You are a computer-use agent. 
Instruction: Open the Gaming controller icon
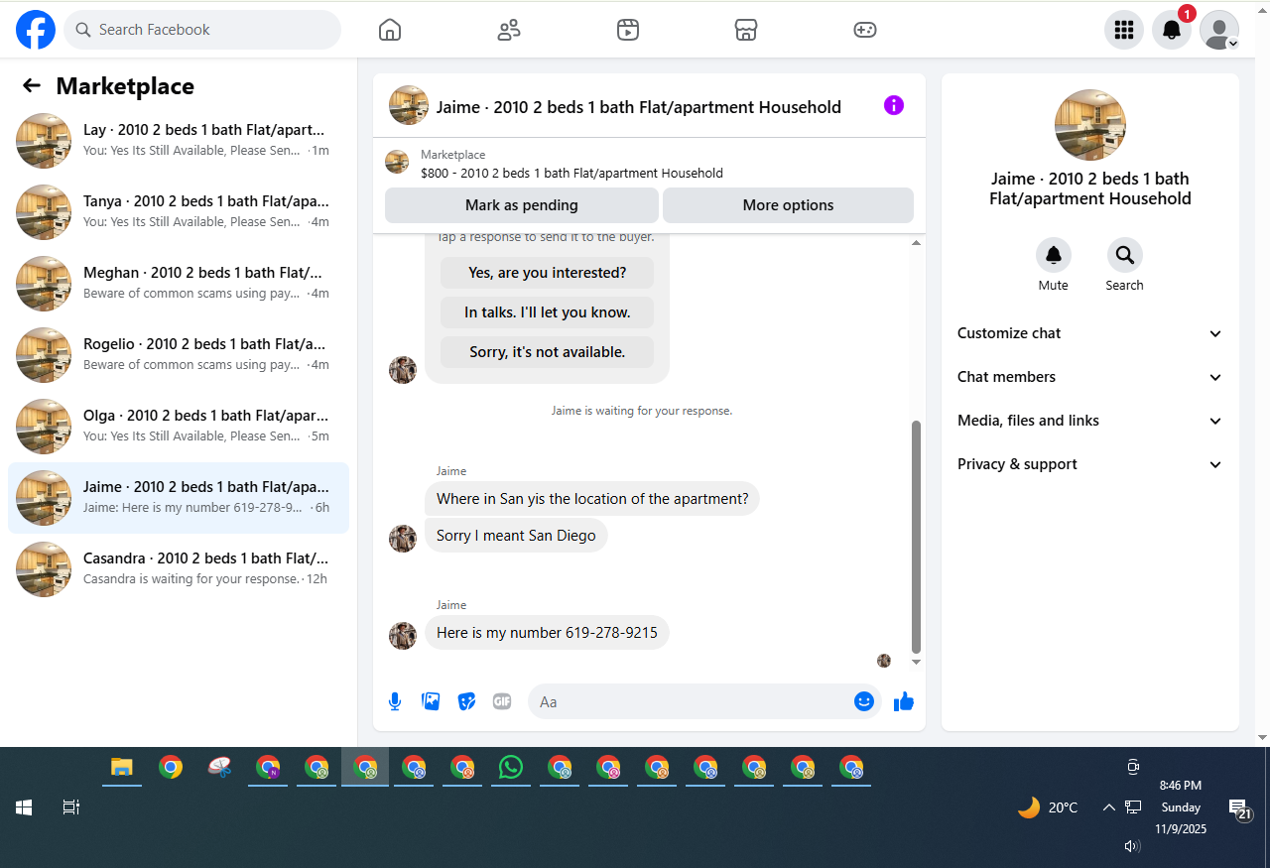tap(865, 30)
